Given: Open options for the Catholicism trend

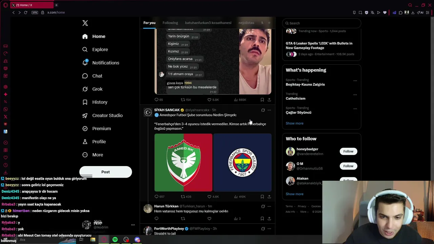Looking at the screenshot, I should tap(355, 95).
